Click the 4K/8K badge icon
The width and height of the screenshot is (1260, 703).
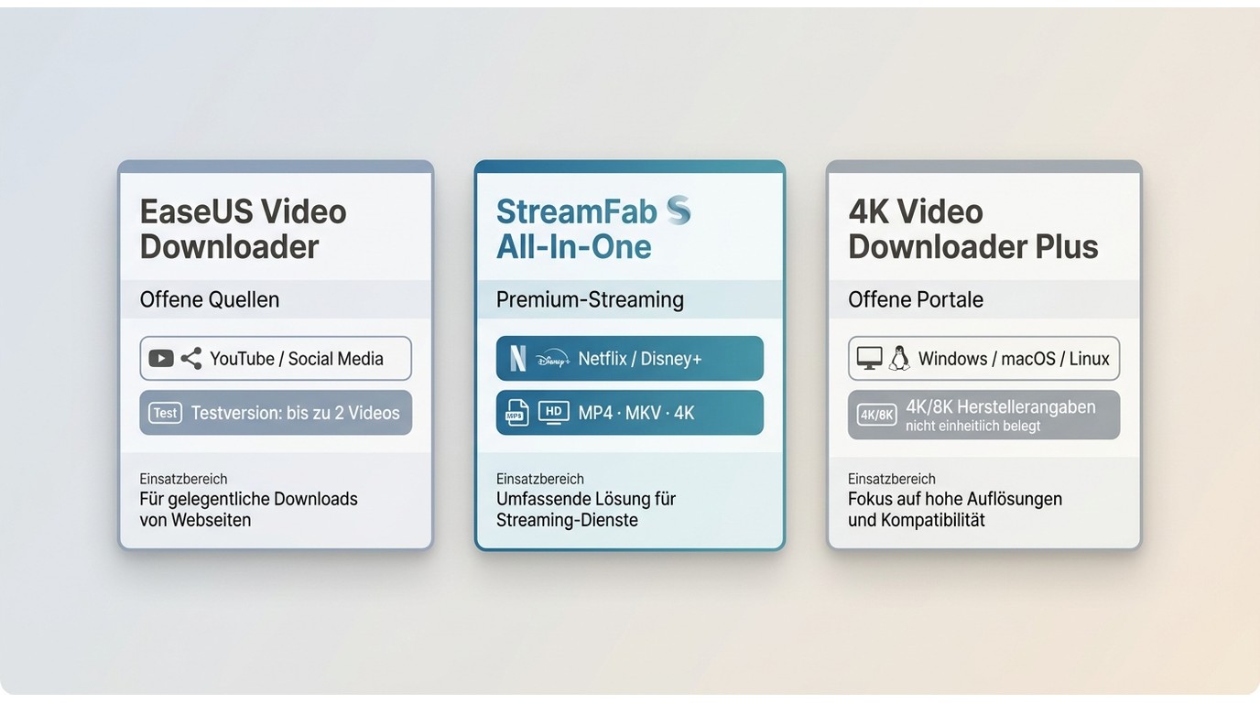click(x=877, y=415)
